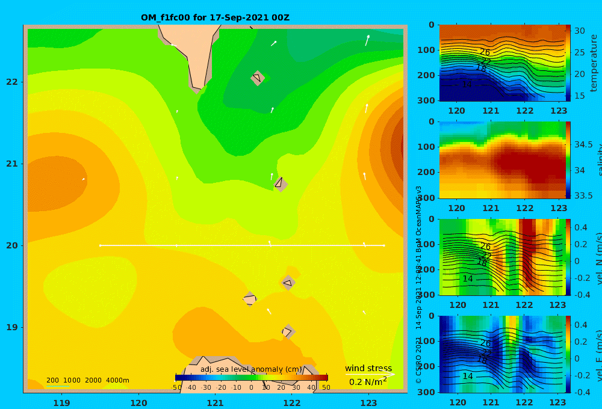Click latitude label 22 on main map
Screen dimensions: 602x409
12,82
